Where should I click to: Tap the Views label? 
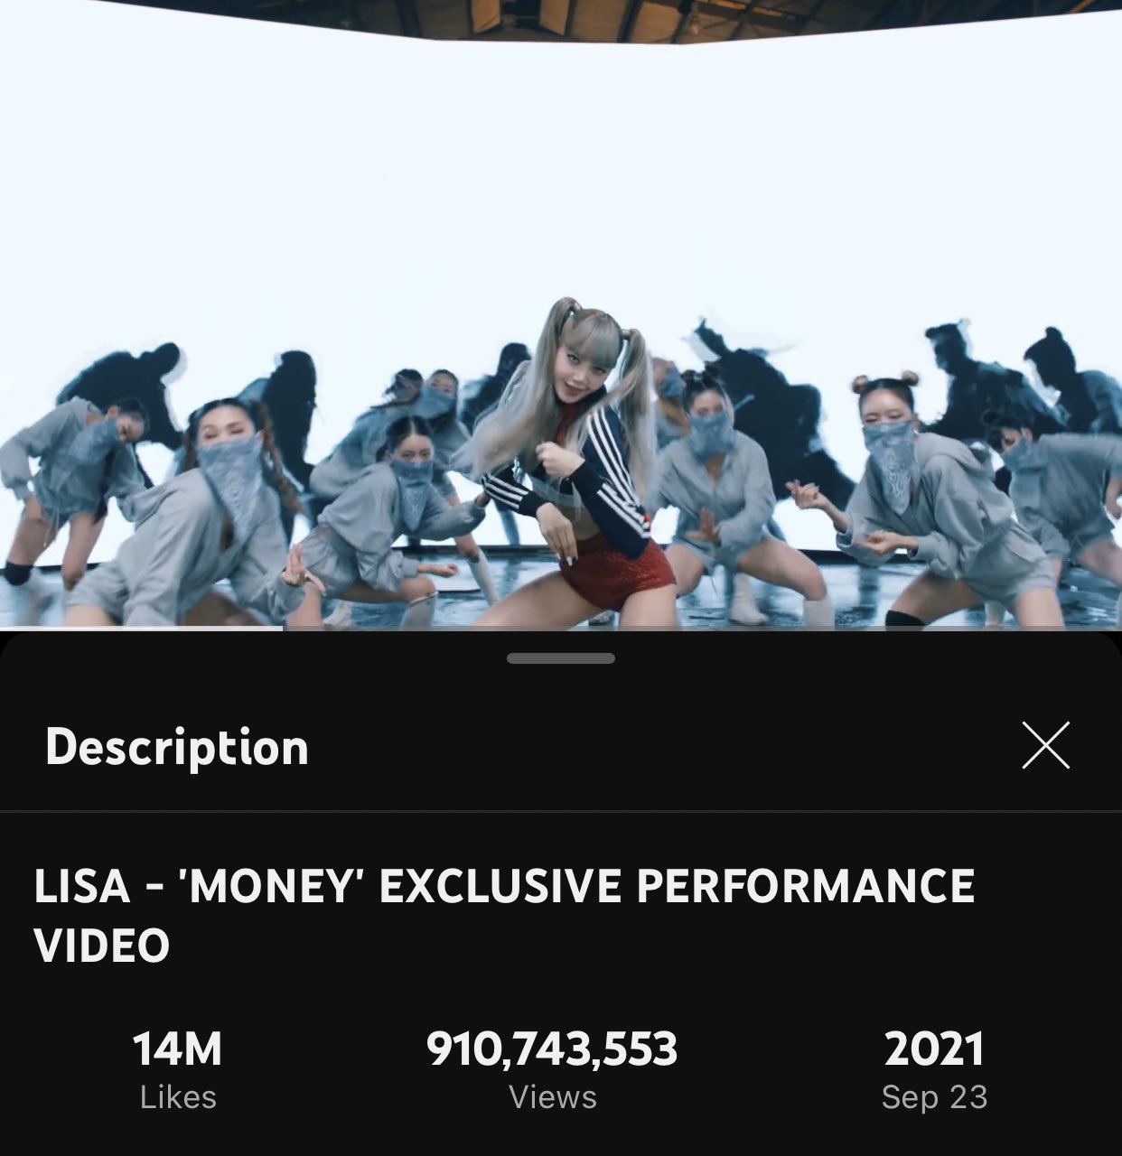553,1097
